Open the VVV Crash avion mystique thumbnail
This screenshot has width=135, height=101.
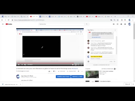pos(92,74)
